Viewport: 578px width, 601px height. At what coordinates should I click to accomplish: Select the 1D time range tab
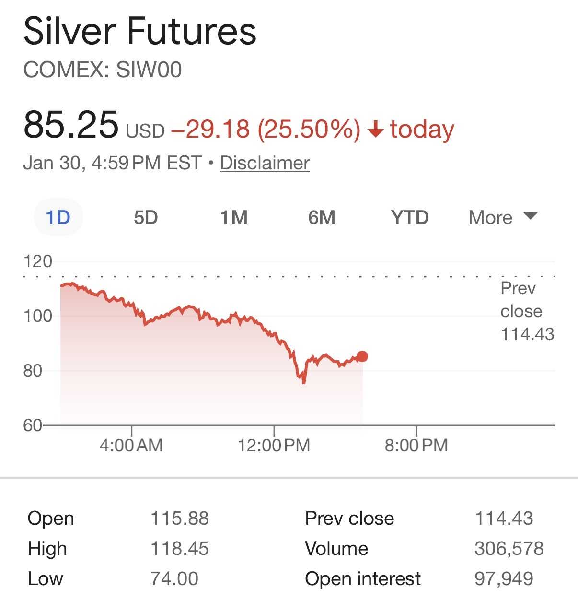pyautogui.click(x=58, y=218)
